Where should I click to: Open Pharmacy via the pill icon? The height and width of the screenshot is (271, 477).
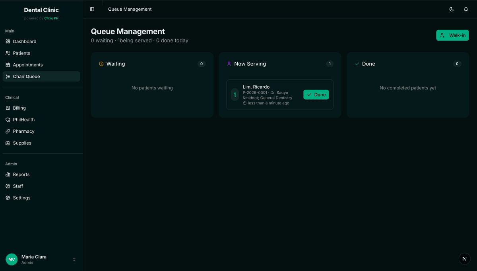[x=8, y=131]
